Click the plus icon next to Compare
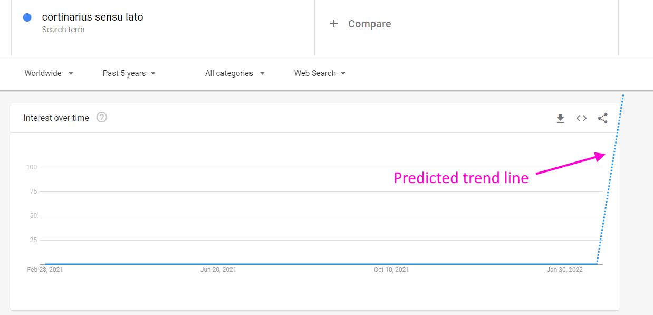This screenshot has width=653, height=315. [x=334, y=24]
